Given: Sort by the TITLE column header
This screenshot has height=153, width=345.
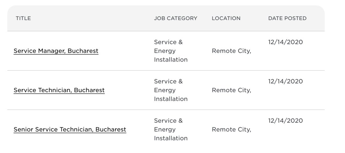Looking at the screenshot, I should click(23, 18).
